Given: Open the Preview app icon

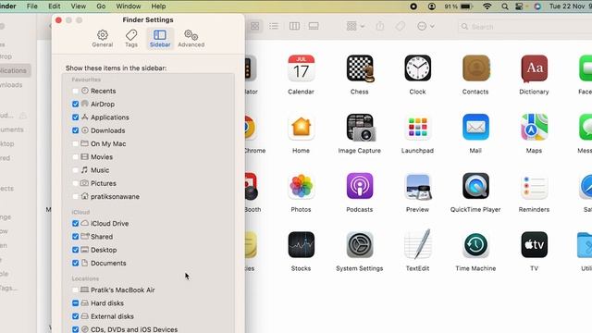Looking at the screenshot, I should [x=417, y=186].
